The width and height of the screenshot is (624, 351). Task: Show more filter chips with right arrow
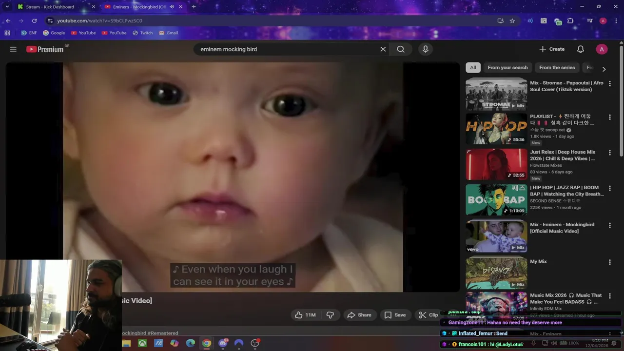[604, 69]
